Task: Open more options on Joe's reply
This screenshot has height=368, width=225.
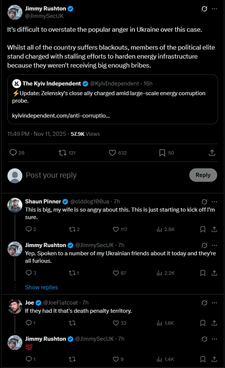Action: 215,303
